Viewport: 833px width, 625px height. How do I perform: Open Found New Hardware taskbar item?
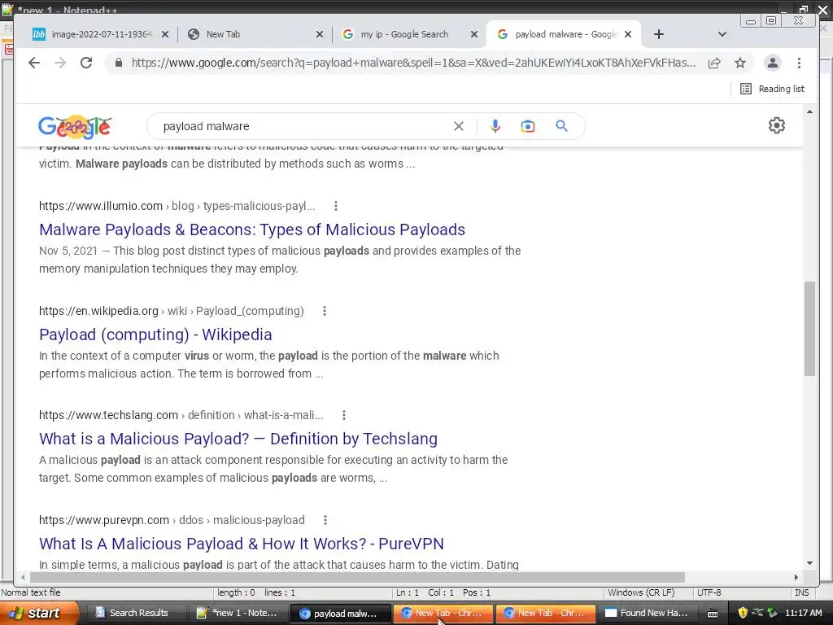pos(648,613)
